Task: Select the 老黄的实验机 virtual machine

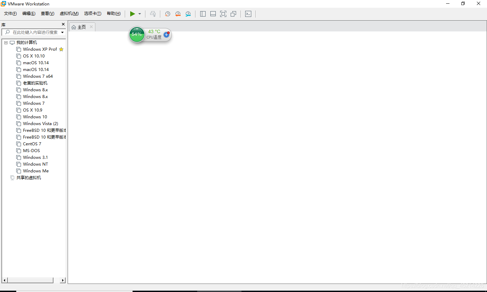Action: click(x=35, y=83)
